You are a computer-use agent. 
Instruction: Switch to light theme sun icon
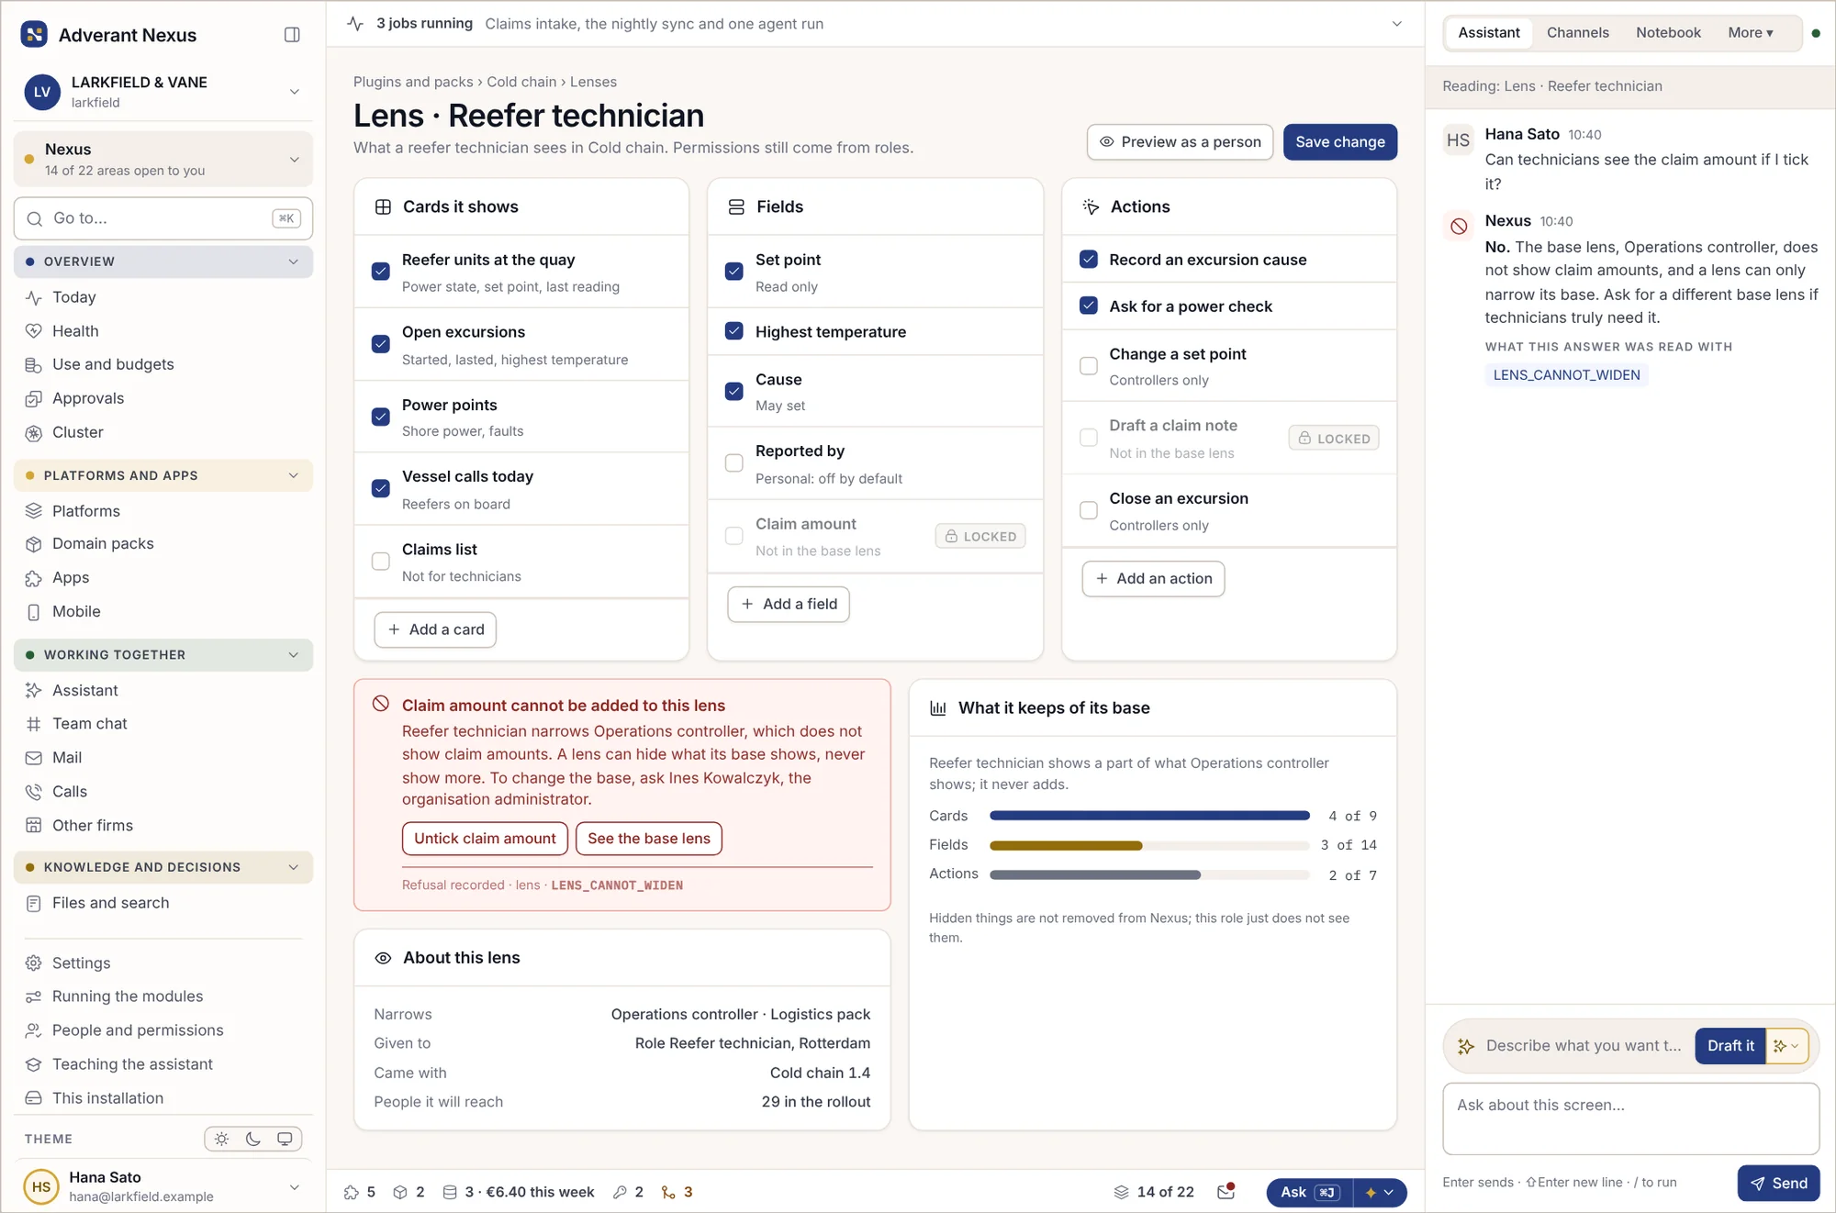pos(221,1139)
